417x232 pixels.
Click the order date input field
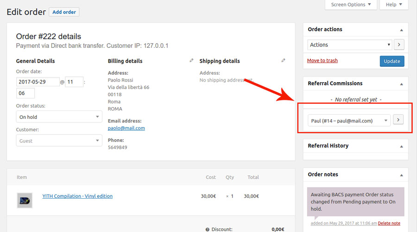(38, 82)
